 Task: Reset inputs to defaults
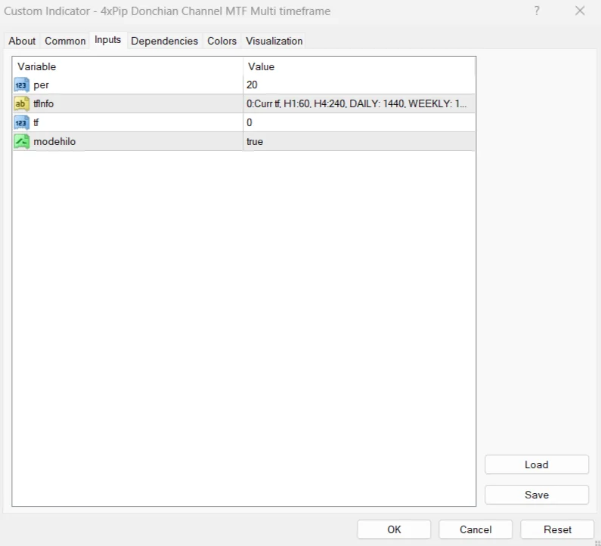pos(557,529)
